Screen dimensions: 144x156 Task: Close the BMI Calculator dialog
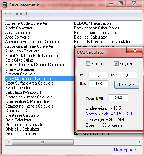click(x=135, y=51)
